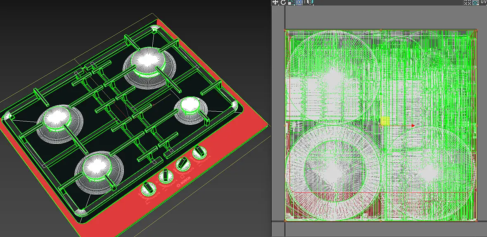The width and height of the screenshot is (487, 237).
Task: Click the red X-axis arrow handle
Action: [x=413, y=126]
